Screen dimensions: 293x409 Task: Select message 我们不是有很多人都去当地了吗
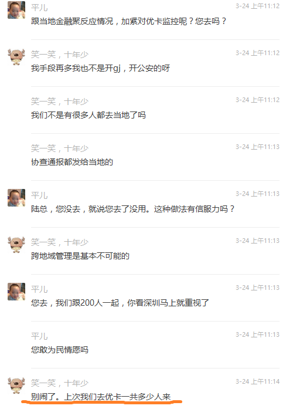88,115
